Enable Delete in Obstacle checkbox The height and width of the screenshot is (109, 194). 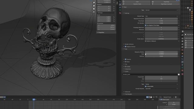click(145, 41)
